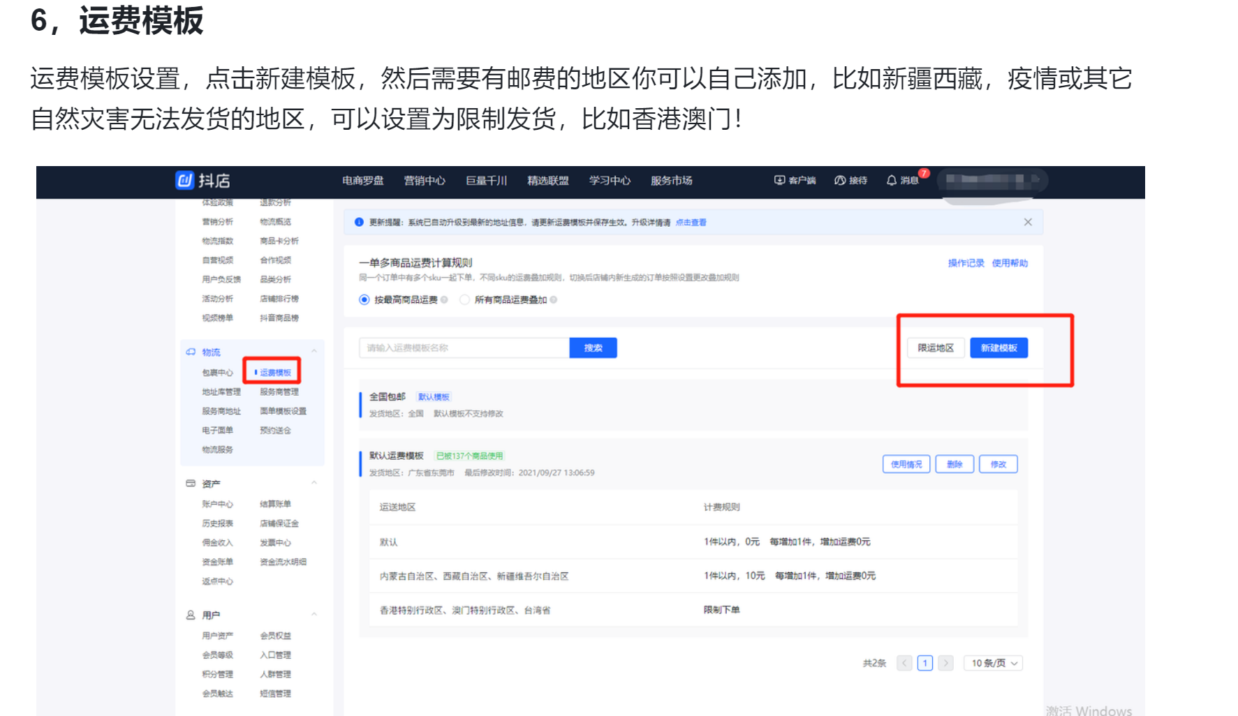Dismiss the 更新提醒 notice banner
The height and width of the screenshot is (716, 1238).
(1028, 222)
